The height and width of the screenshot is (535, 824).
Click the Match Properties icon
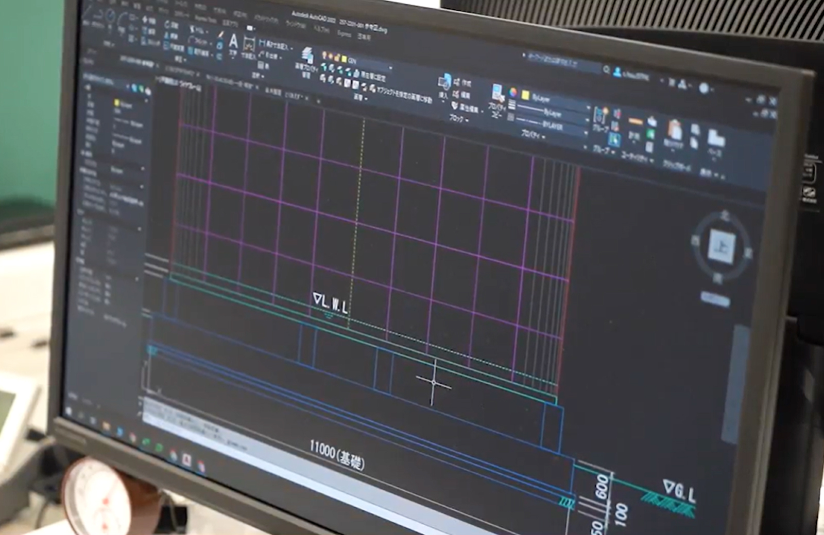point(497,93)
